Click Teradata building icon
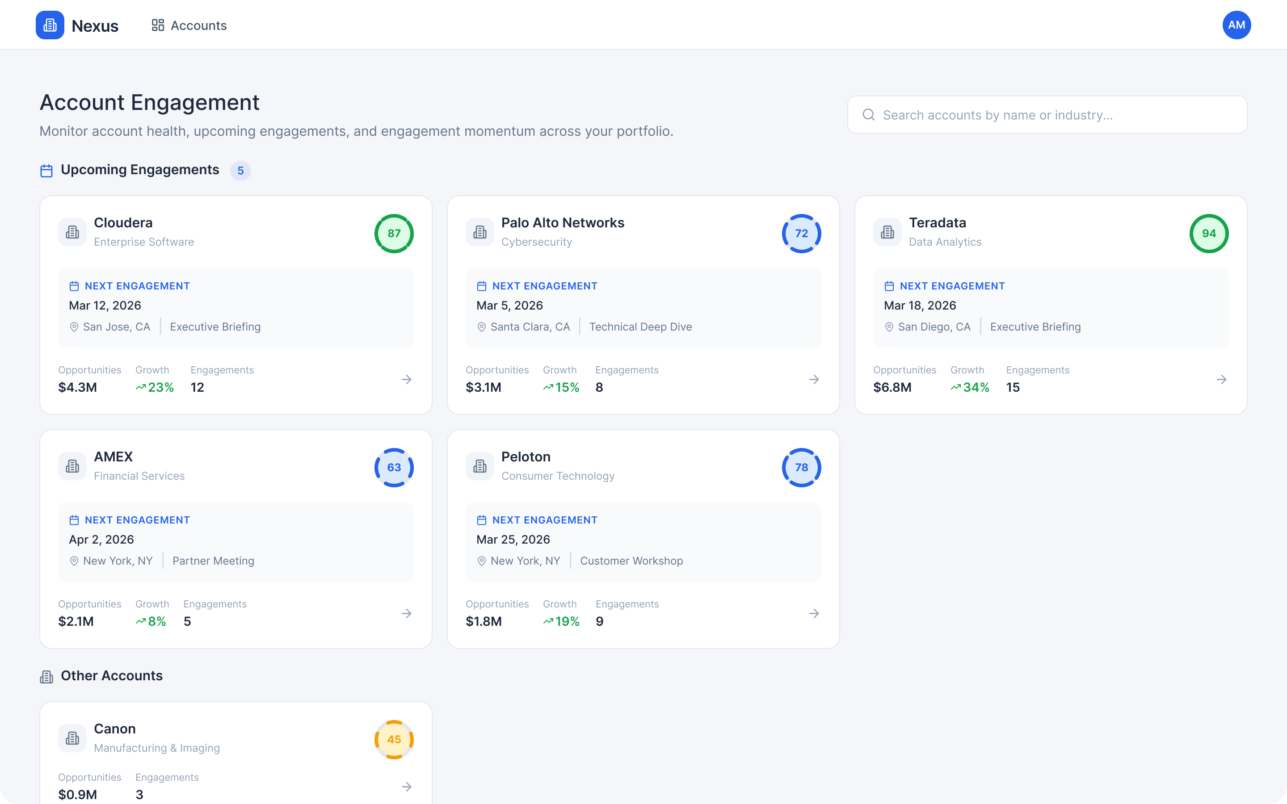Viewport: 1287px width, 804px height. 887,232
